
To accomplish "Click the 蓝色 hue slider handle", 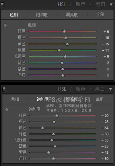I will tap(62, 63).
